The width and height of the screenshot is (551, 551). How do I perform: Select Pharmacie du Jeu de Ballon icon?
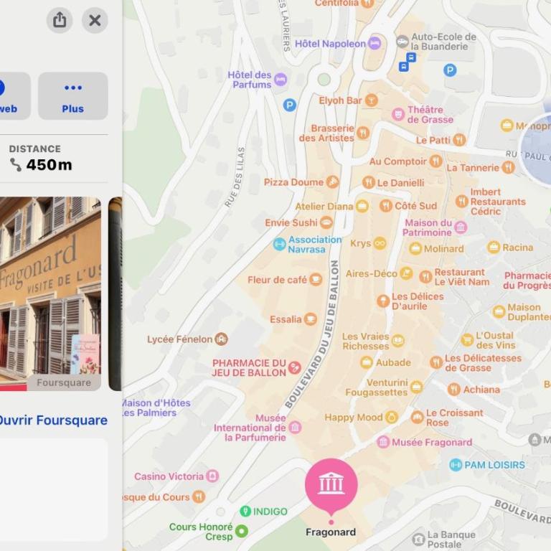(294, 368)
